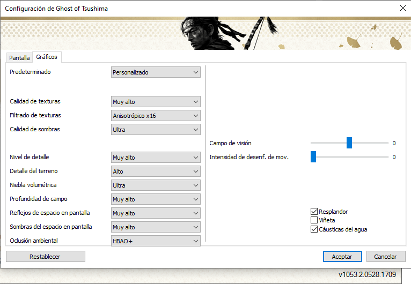Close the Configuración de Ghost of Tsushima window

pyautogui.click(x=403, y=8)
